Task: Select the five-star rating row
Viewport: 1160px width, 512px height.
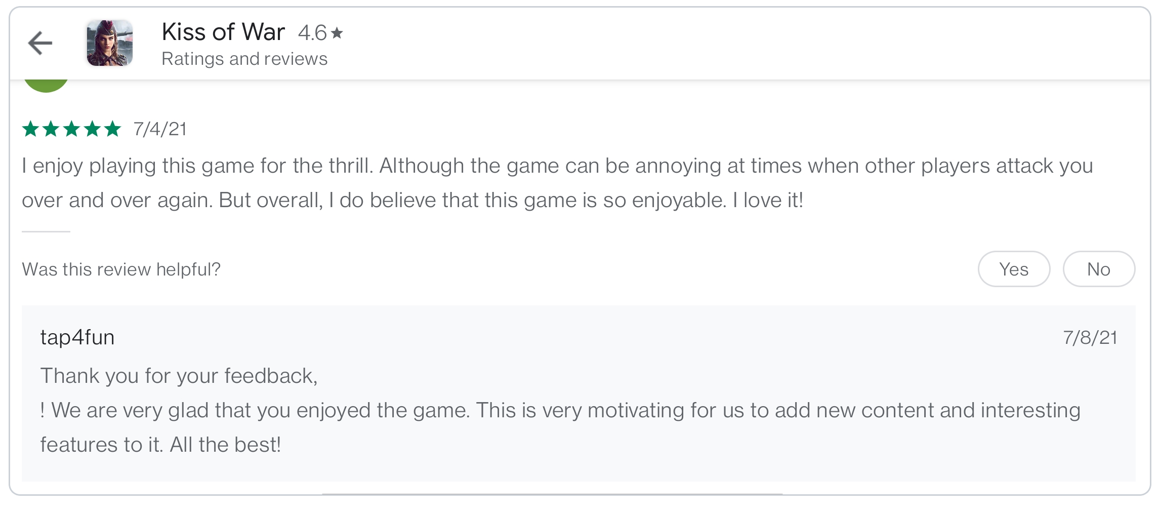Action: point(71,129)
